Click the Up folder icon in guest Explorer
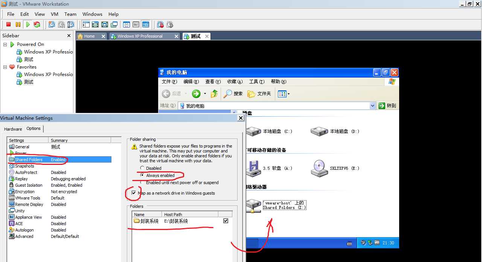Viewport: 482px width, 262px height. (x=214, y=94)
